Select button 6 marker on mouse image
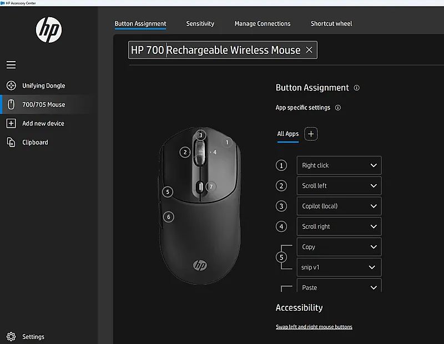Screen dimensions: 444x344 click(169, 217)
